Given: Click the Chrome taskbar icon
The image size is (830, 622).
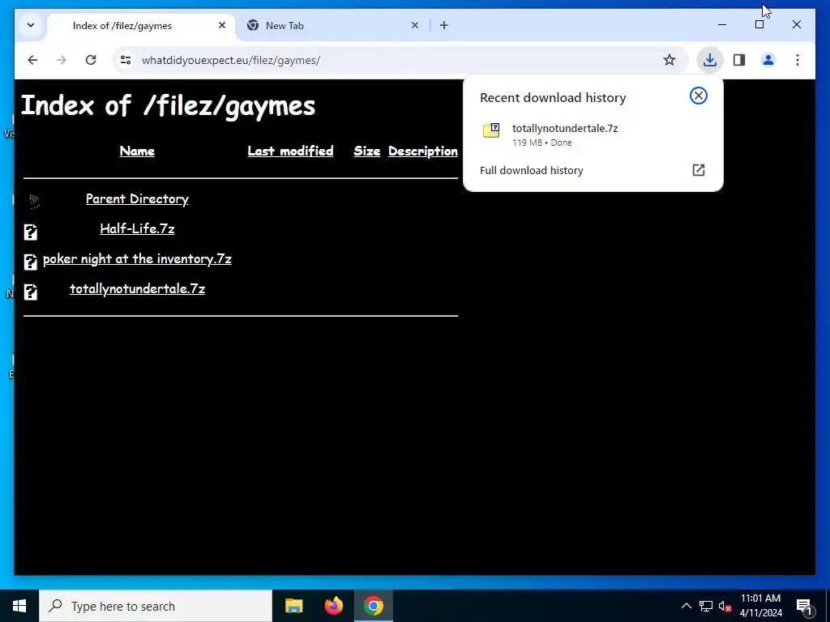Looking at the screenshot, I should click(x=373, y=606).
